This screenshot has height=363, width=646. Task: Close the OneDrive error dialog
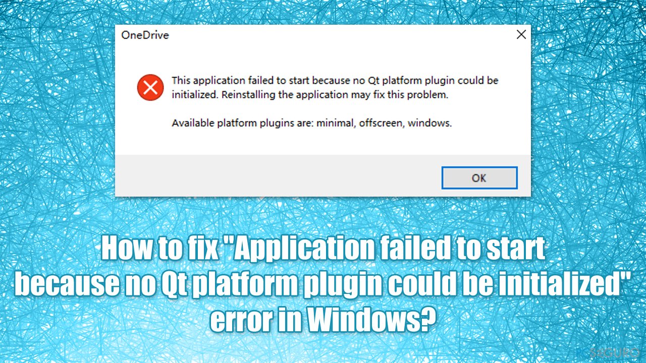[x=521, y=35]
